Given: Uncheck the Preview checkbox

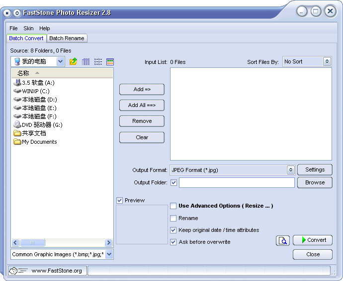Looking at the screenshot, I should (119, 200).
